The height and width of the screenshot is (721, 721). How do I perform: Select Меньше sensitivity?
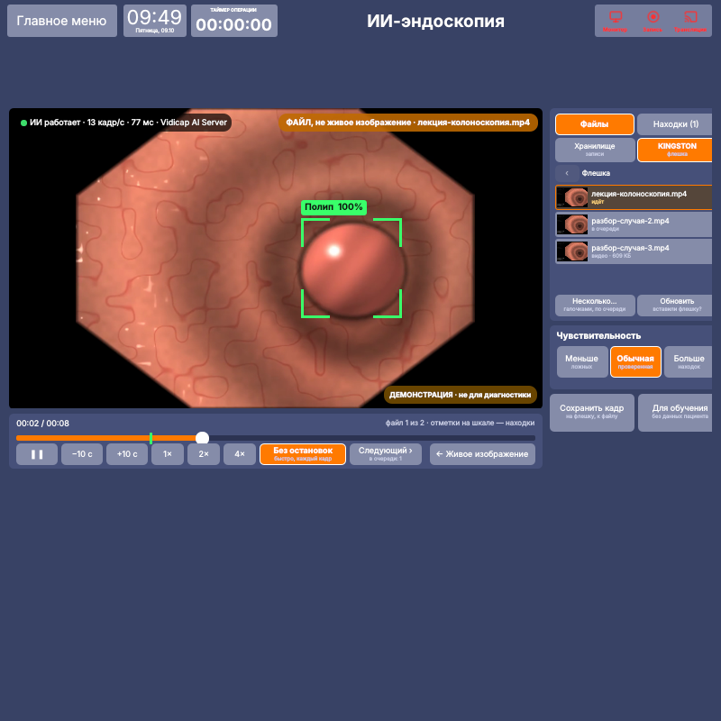(582, 362)
